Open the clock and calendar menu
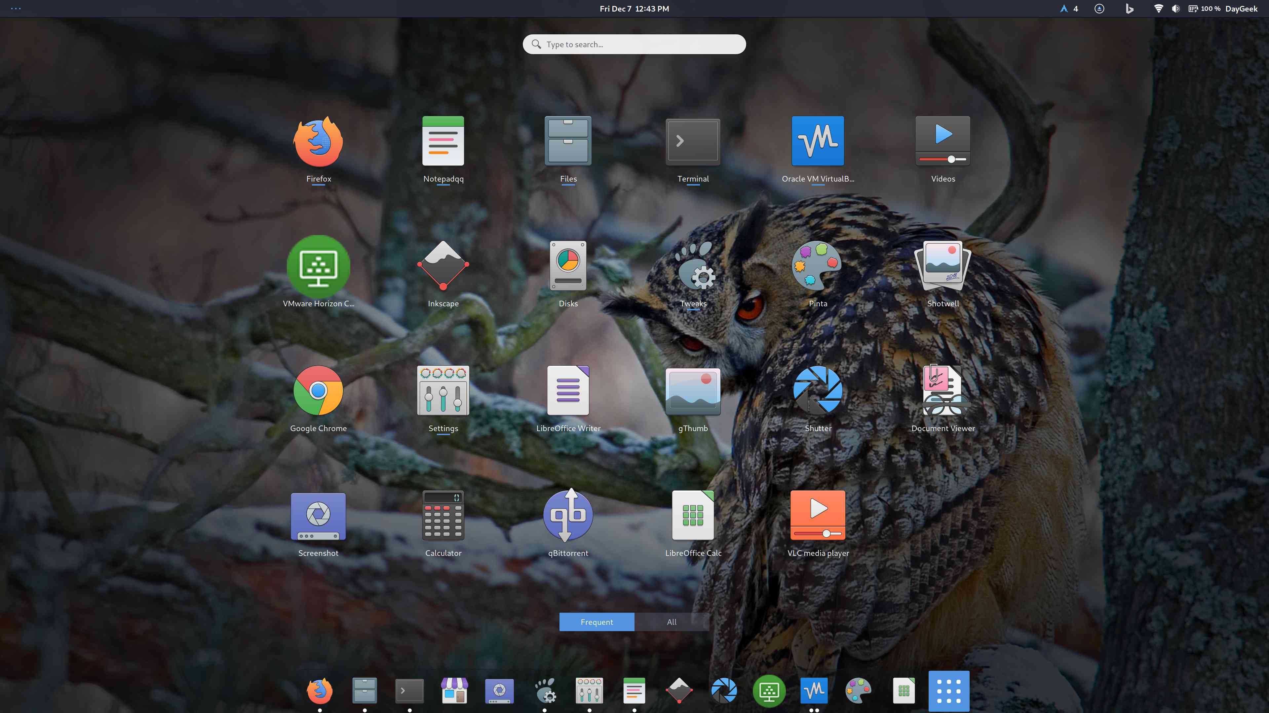The width and height of the screenshot is (1269, 713). click(x=634, y=8)
